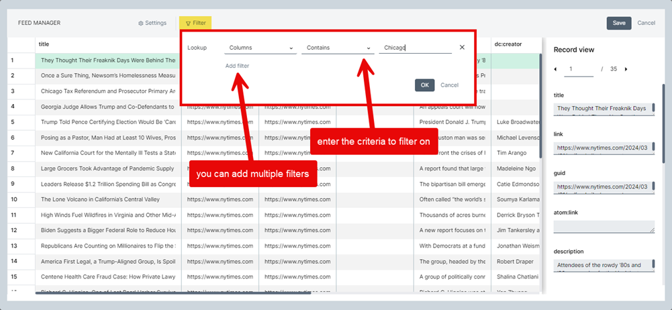
Task: Click creator cell 'Luke Broadwater'
Action: tap(515, 122)
